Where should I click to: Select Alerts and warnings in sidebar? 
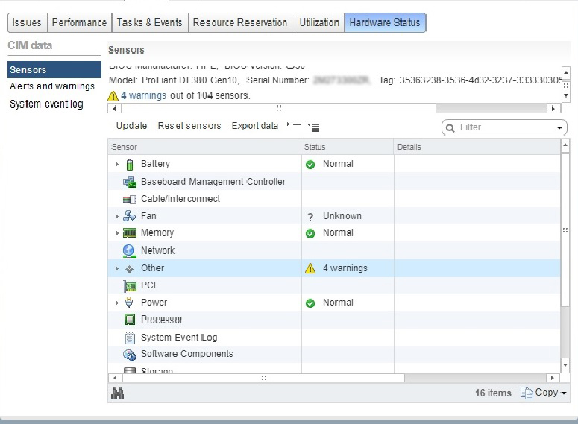click(x=52, y=86)
